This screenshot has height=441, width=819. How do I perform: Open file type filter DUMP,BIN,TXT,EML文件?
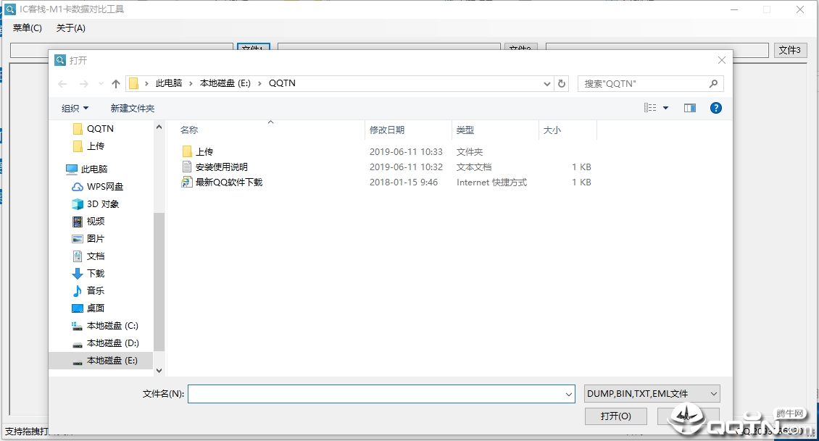[x=652, y=394]
